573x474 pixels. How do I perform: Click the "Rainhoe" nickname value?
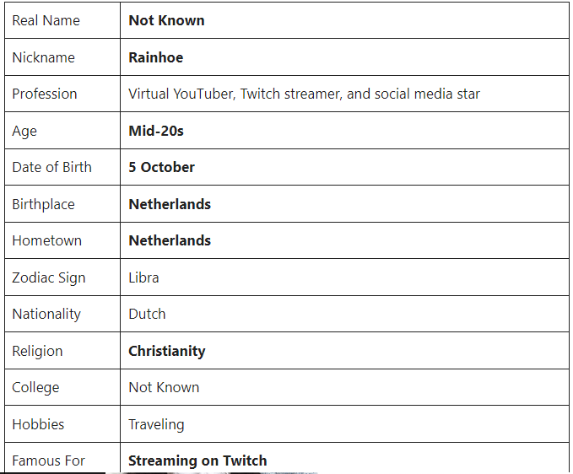click(155, 57)
